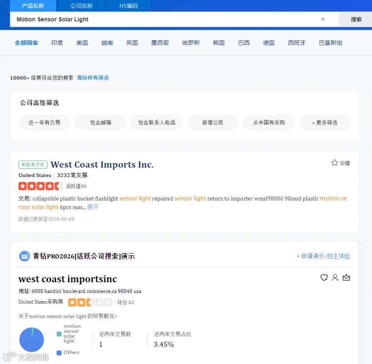
Task: Filter results by 墨西哥
Action: (160, 43)
